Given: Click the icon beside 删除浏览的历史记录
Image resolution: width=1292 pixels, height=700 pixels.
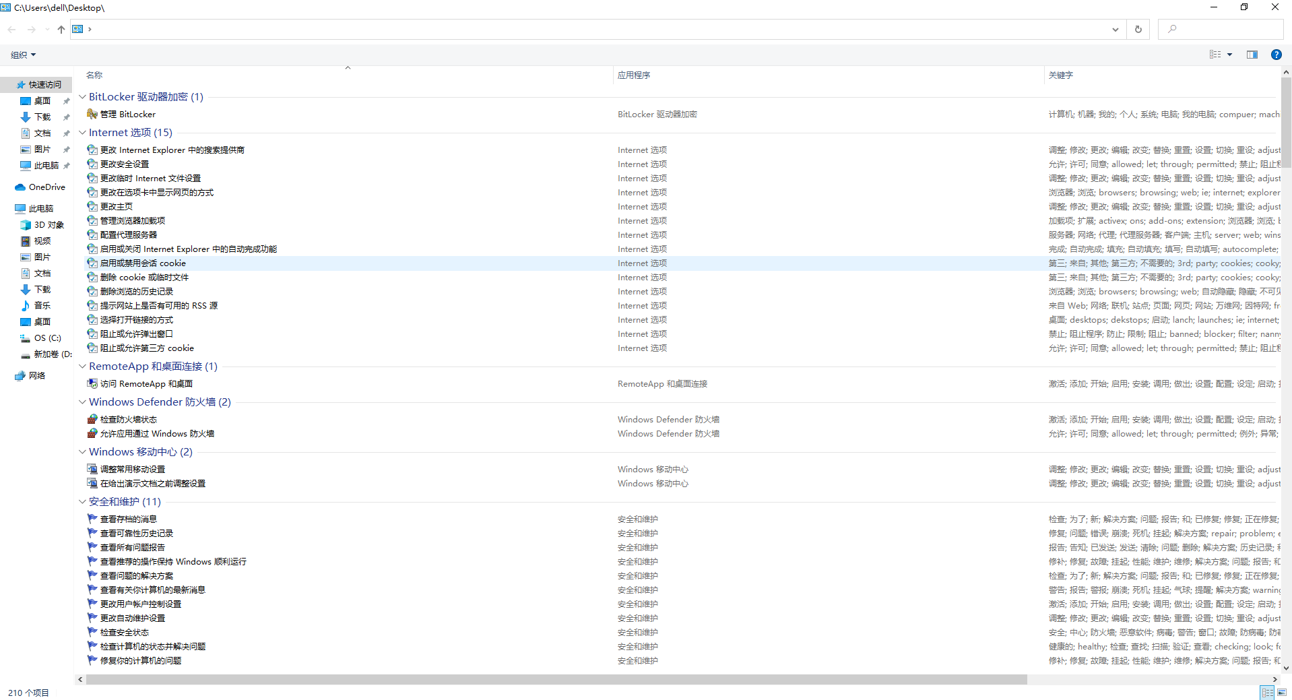Looking at the screenshot, I should tap(92, 291).
